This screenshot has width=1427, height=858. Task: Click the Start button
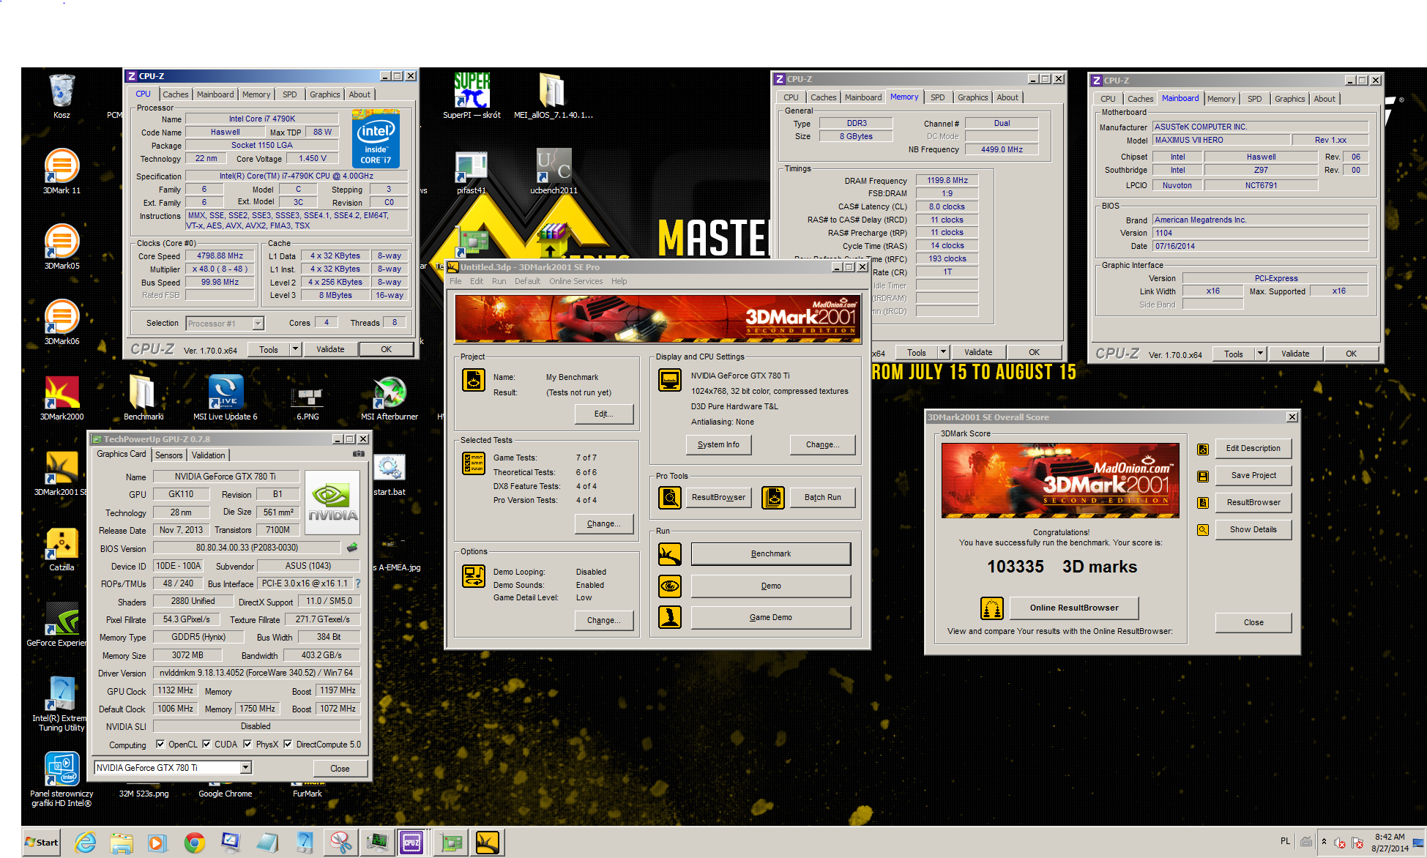(x=41, y=842)
